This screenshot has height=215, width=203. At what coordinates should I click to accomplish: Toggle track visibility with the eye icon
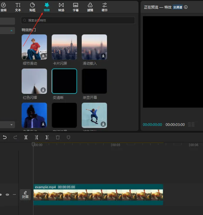click(x=1, y=194)
